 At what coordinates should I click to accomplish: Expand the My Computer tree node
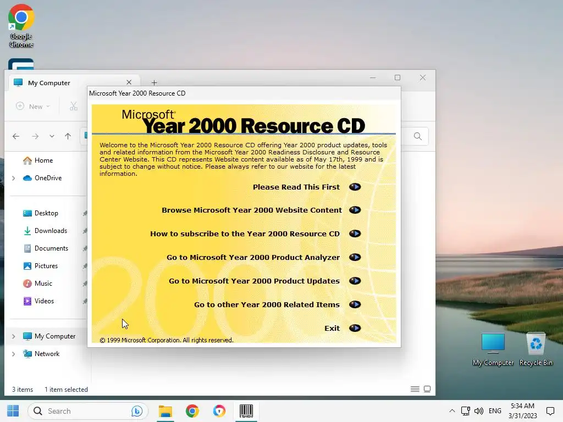point(14,336)
